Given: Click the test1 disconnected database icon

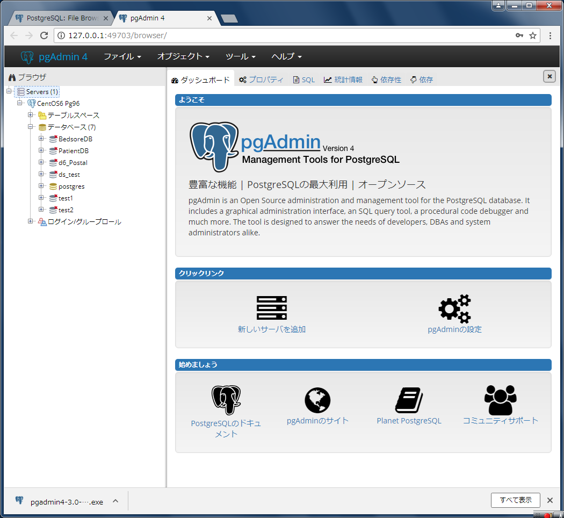Looking at the screenshot, I should pos(53,198).
